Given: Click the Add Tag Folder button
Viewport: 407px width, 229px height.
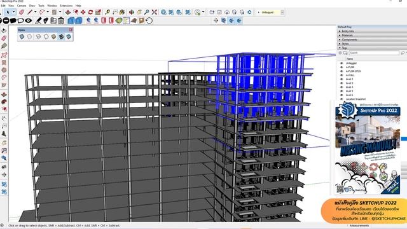Looking at the screenshot, I should click(345, 53).
